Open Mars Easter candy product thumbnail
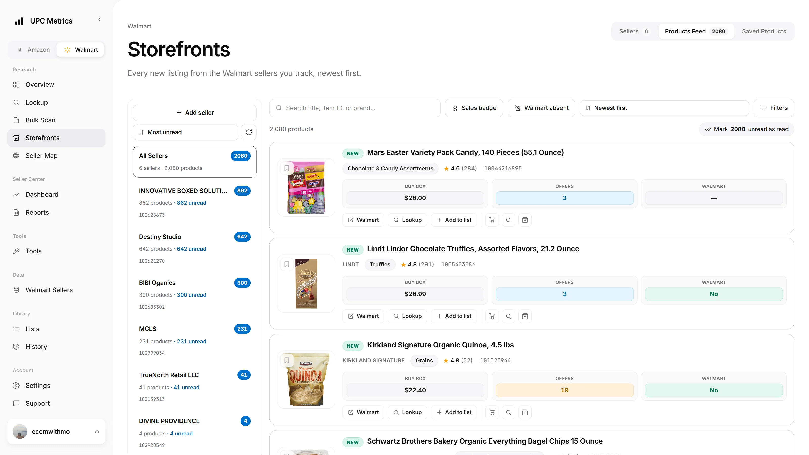 pyautogui.click(x=306, y=188)
